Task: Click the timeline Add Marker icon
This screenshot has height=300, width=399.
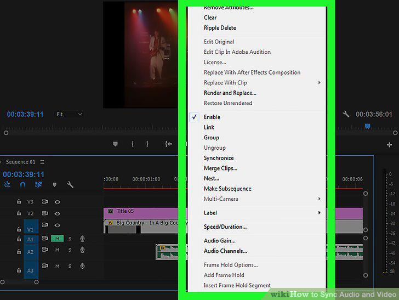Action: pyautogui.click(x=54, y=185)
